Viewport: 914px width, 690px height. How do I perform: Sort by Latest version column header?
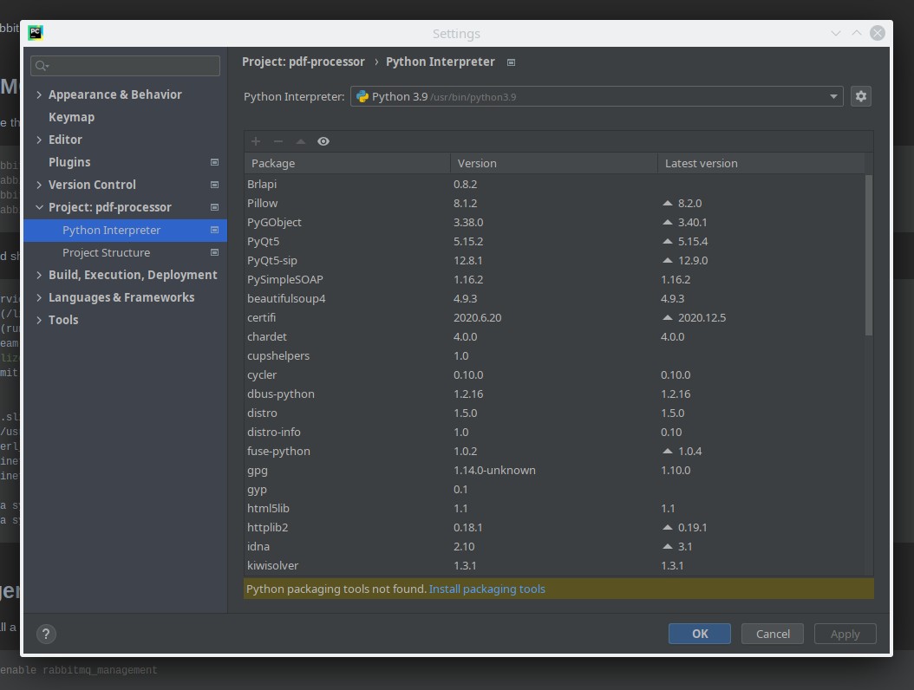point(761,163)
